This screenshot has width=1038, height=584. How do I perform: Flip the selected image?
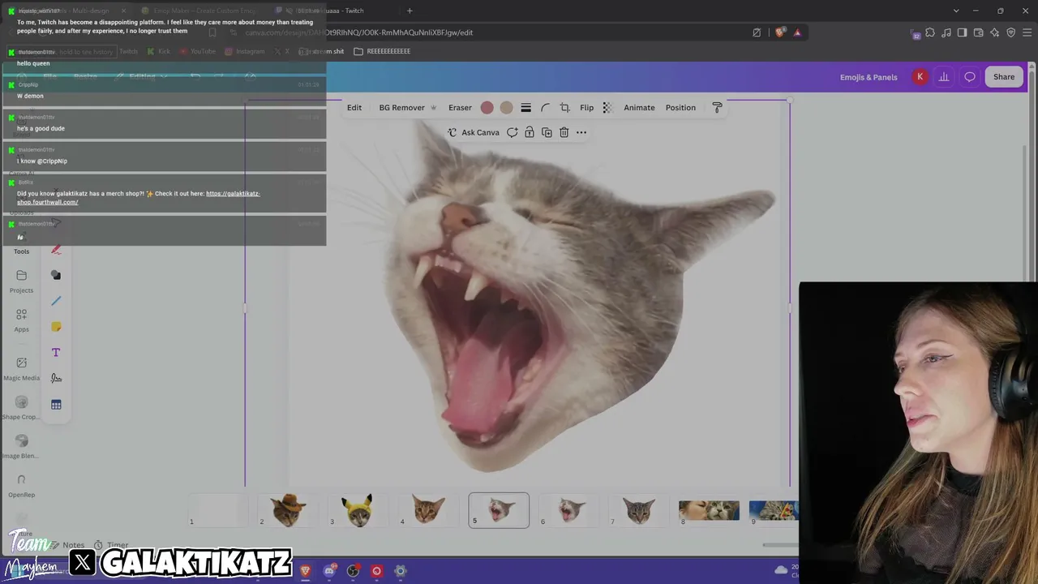[586, 107]
